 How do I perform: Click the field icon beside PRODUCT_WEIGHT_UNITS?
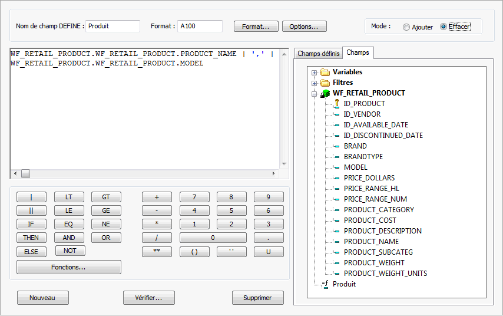coord(336,274)
